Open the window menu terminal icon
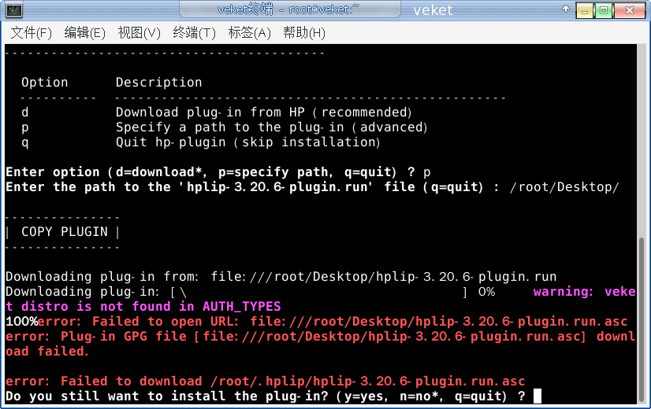This screenshot has width=651, height=409. coord(13,10)
